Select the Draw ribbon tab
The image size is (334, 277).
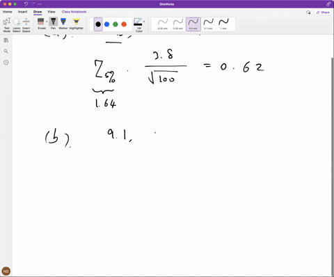38,12
